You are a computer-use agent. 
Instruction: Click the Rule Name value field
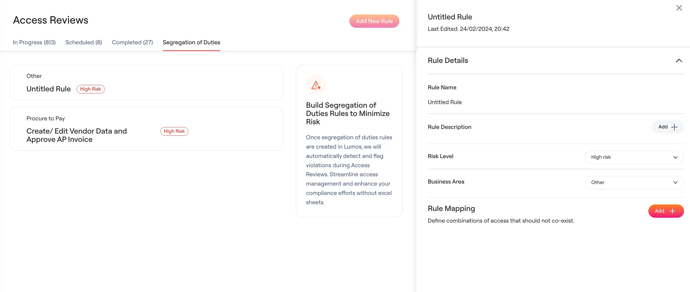tap(445, 102)
